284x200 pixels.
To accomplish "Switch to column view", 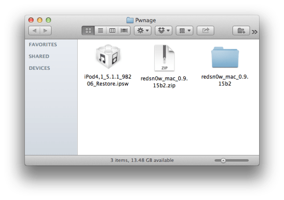I will click(x=112, y=31).
